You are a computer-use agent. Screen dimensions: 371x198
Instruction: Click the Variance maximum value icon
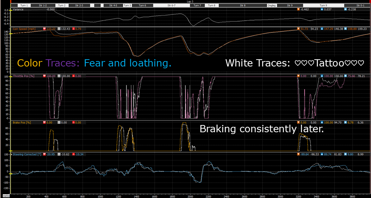pos(322,9)
